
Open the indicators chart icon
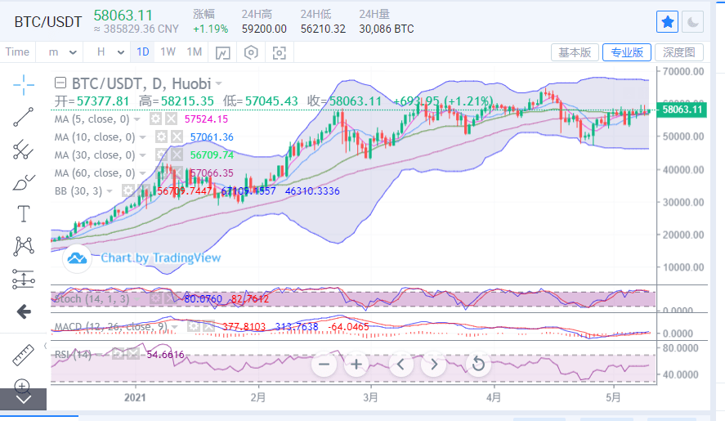click(223, 53)
